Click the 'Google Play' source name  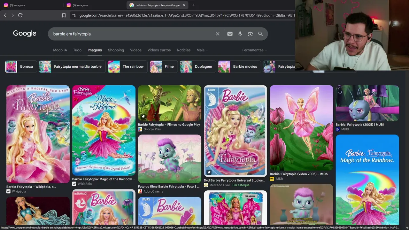coord(152,129)
